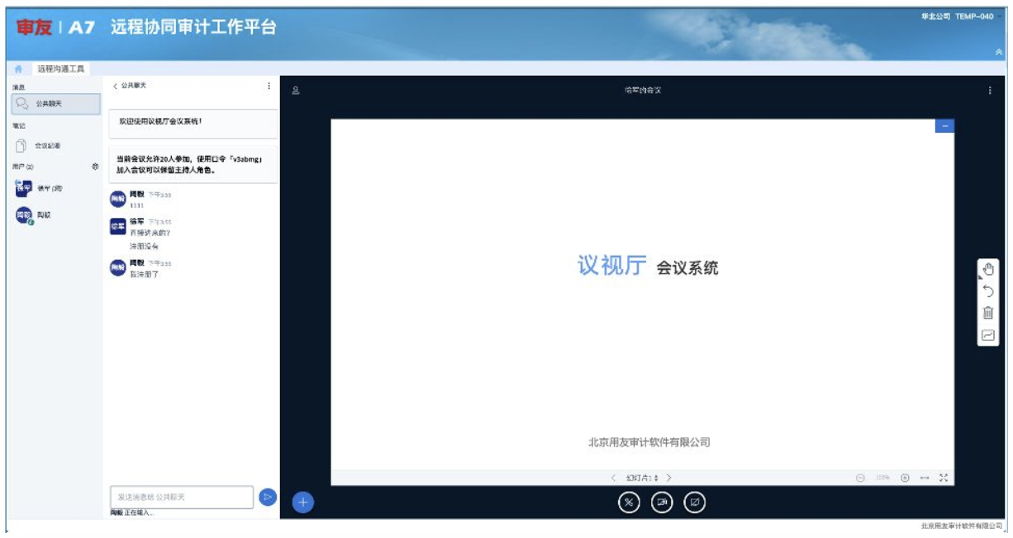
Task: Open the user list gear settings
Action: click(x=95, y=167)
